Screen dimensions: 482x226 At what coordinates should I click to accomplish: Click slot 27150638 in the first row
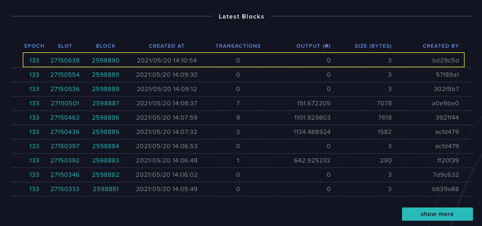[x=65, y=60]
